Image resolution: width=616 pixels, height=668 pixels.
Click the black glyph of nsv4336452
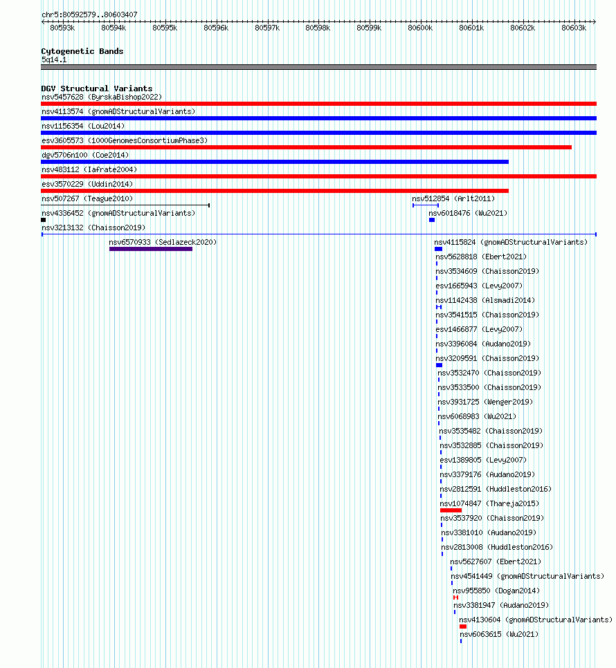tap(43, 220)
